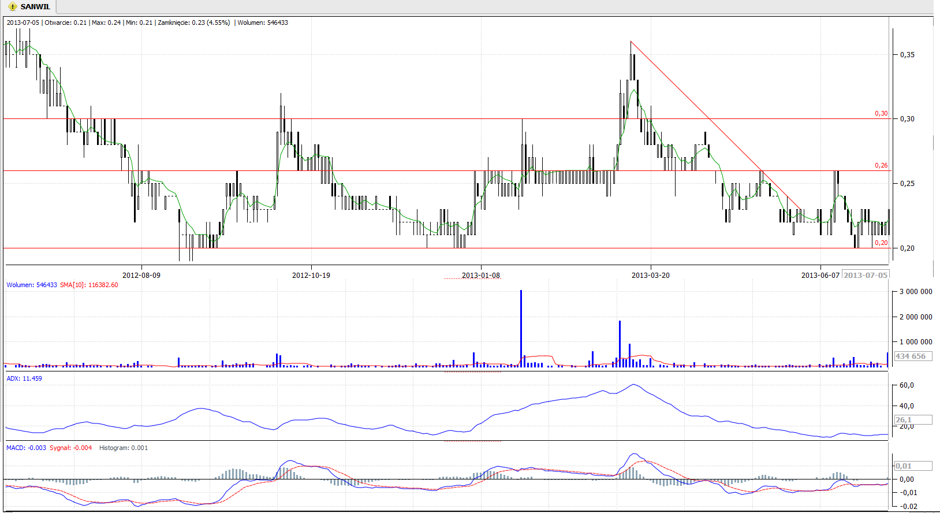Click the Sygnał: -0.004 label
Image resolution: width=940 pixels, height=513 pixels.
[71, 448]
